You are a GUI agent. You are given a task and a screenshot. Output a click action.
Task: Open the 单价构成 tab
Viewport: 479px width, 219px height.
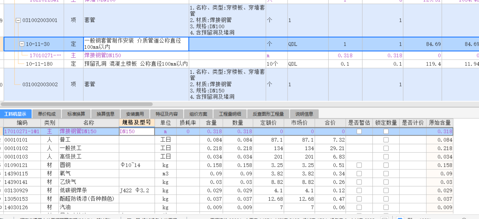[x=47, y=114]
